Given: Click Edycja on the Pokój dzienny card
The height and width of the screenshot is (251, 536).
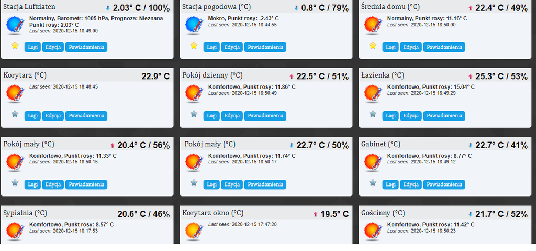Looking at the screenshot, I should [231, 116].
